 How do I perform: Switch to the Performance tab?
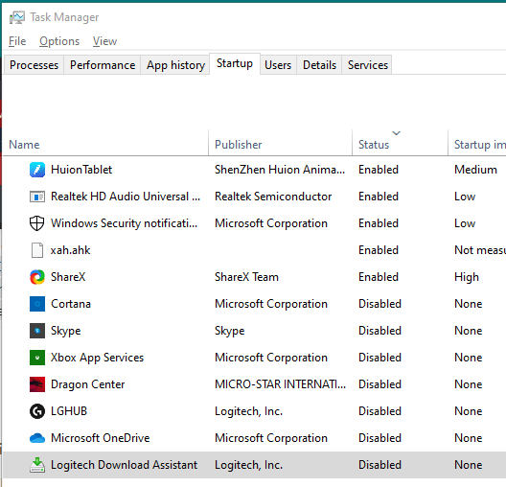(103, 65)
